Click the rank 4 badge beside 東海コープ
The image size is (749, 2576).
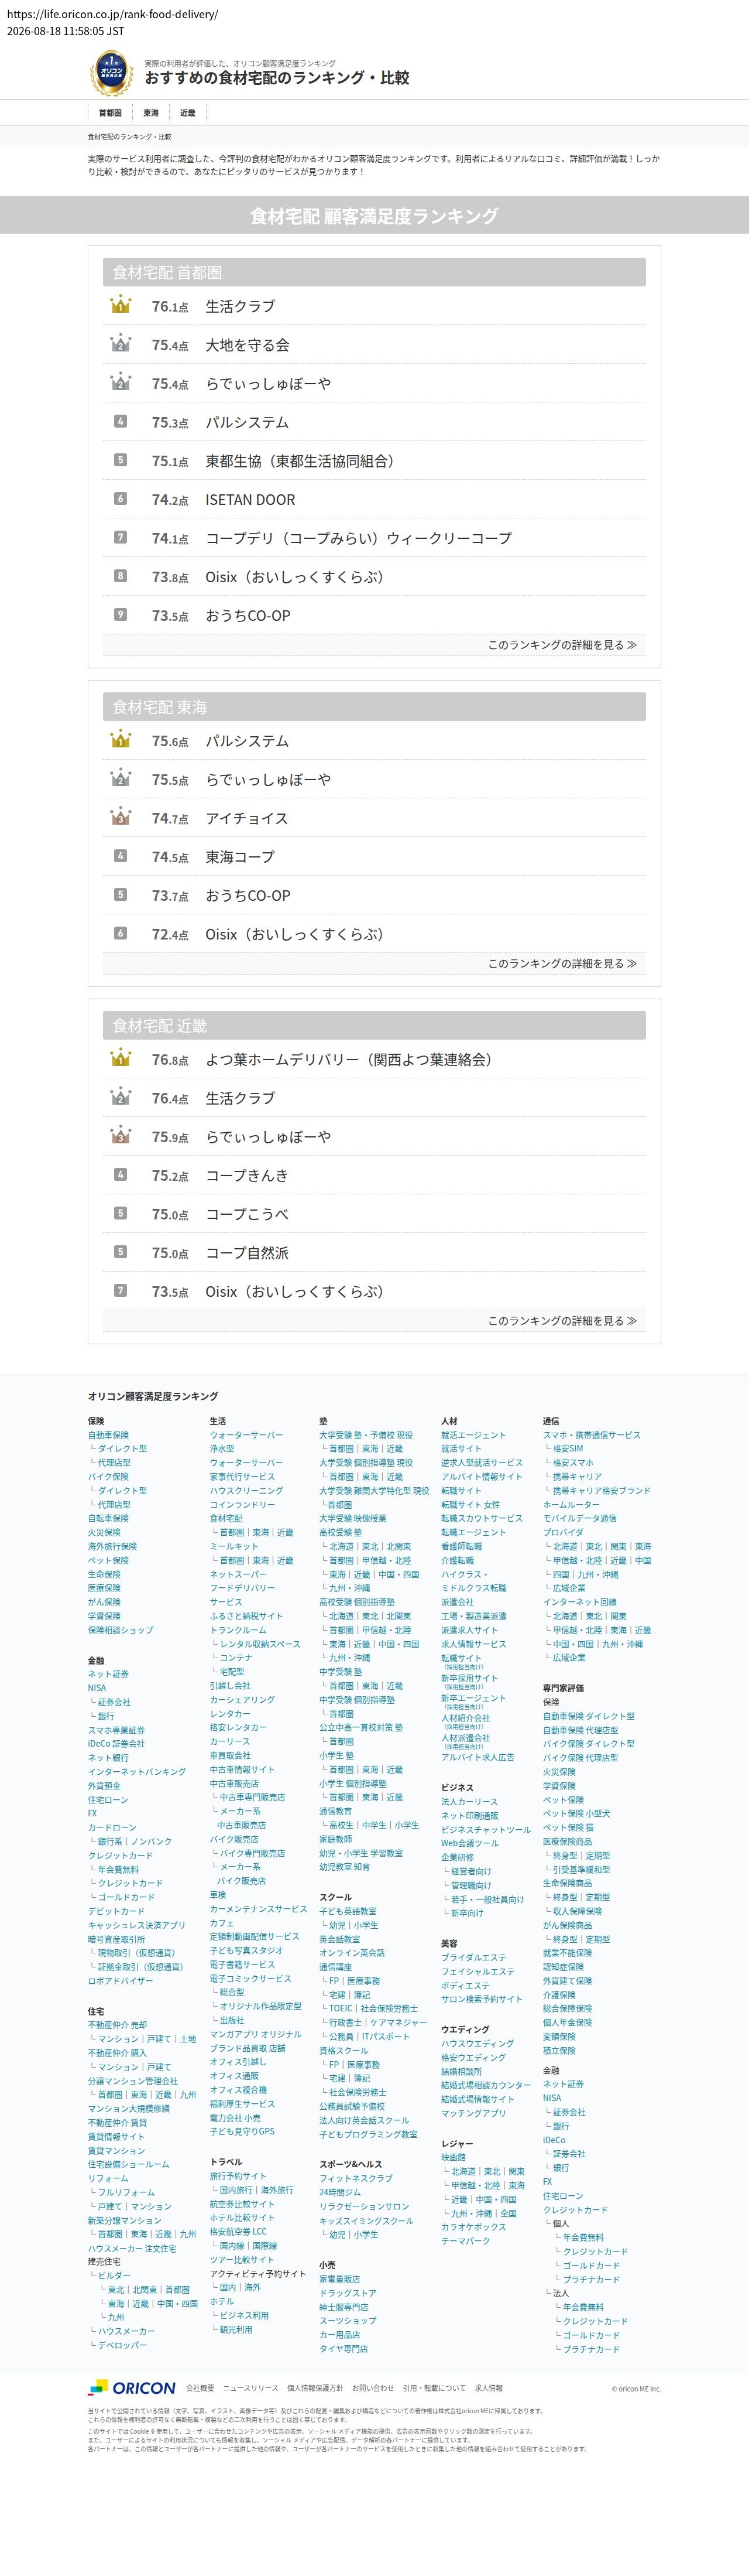pyautogui.click(x=120, y=856)
